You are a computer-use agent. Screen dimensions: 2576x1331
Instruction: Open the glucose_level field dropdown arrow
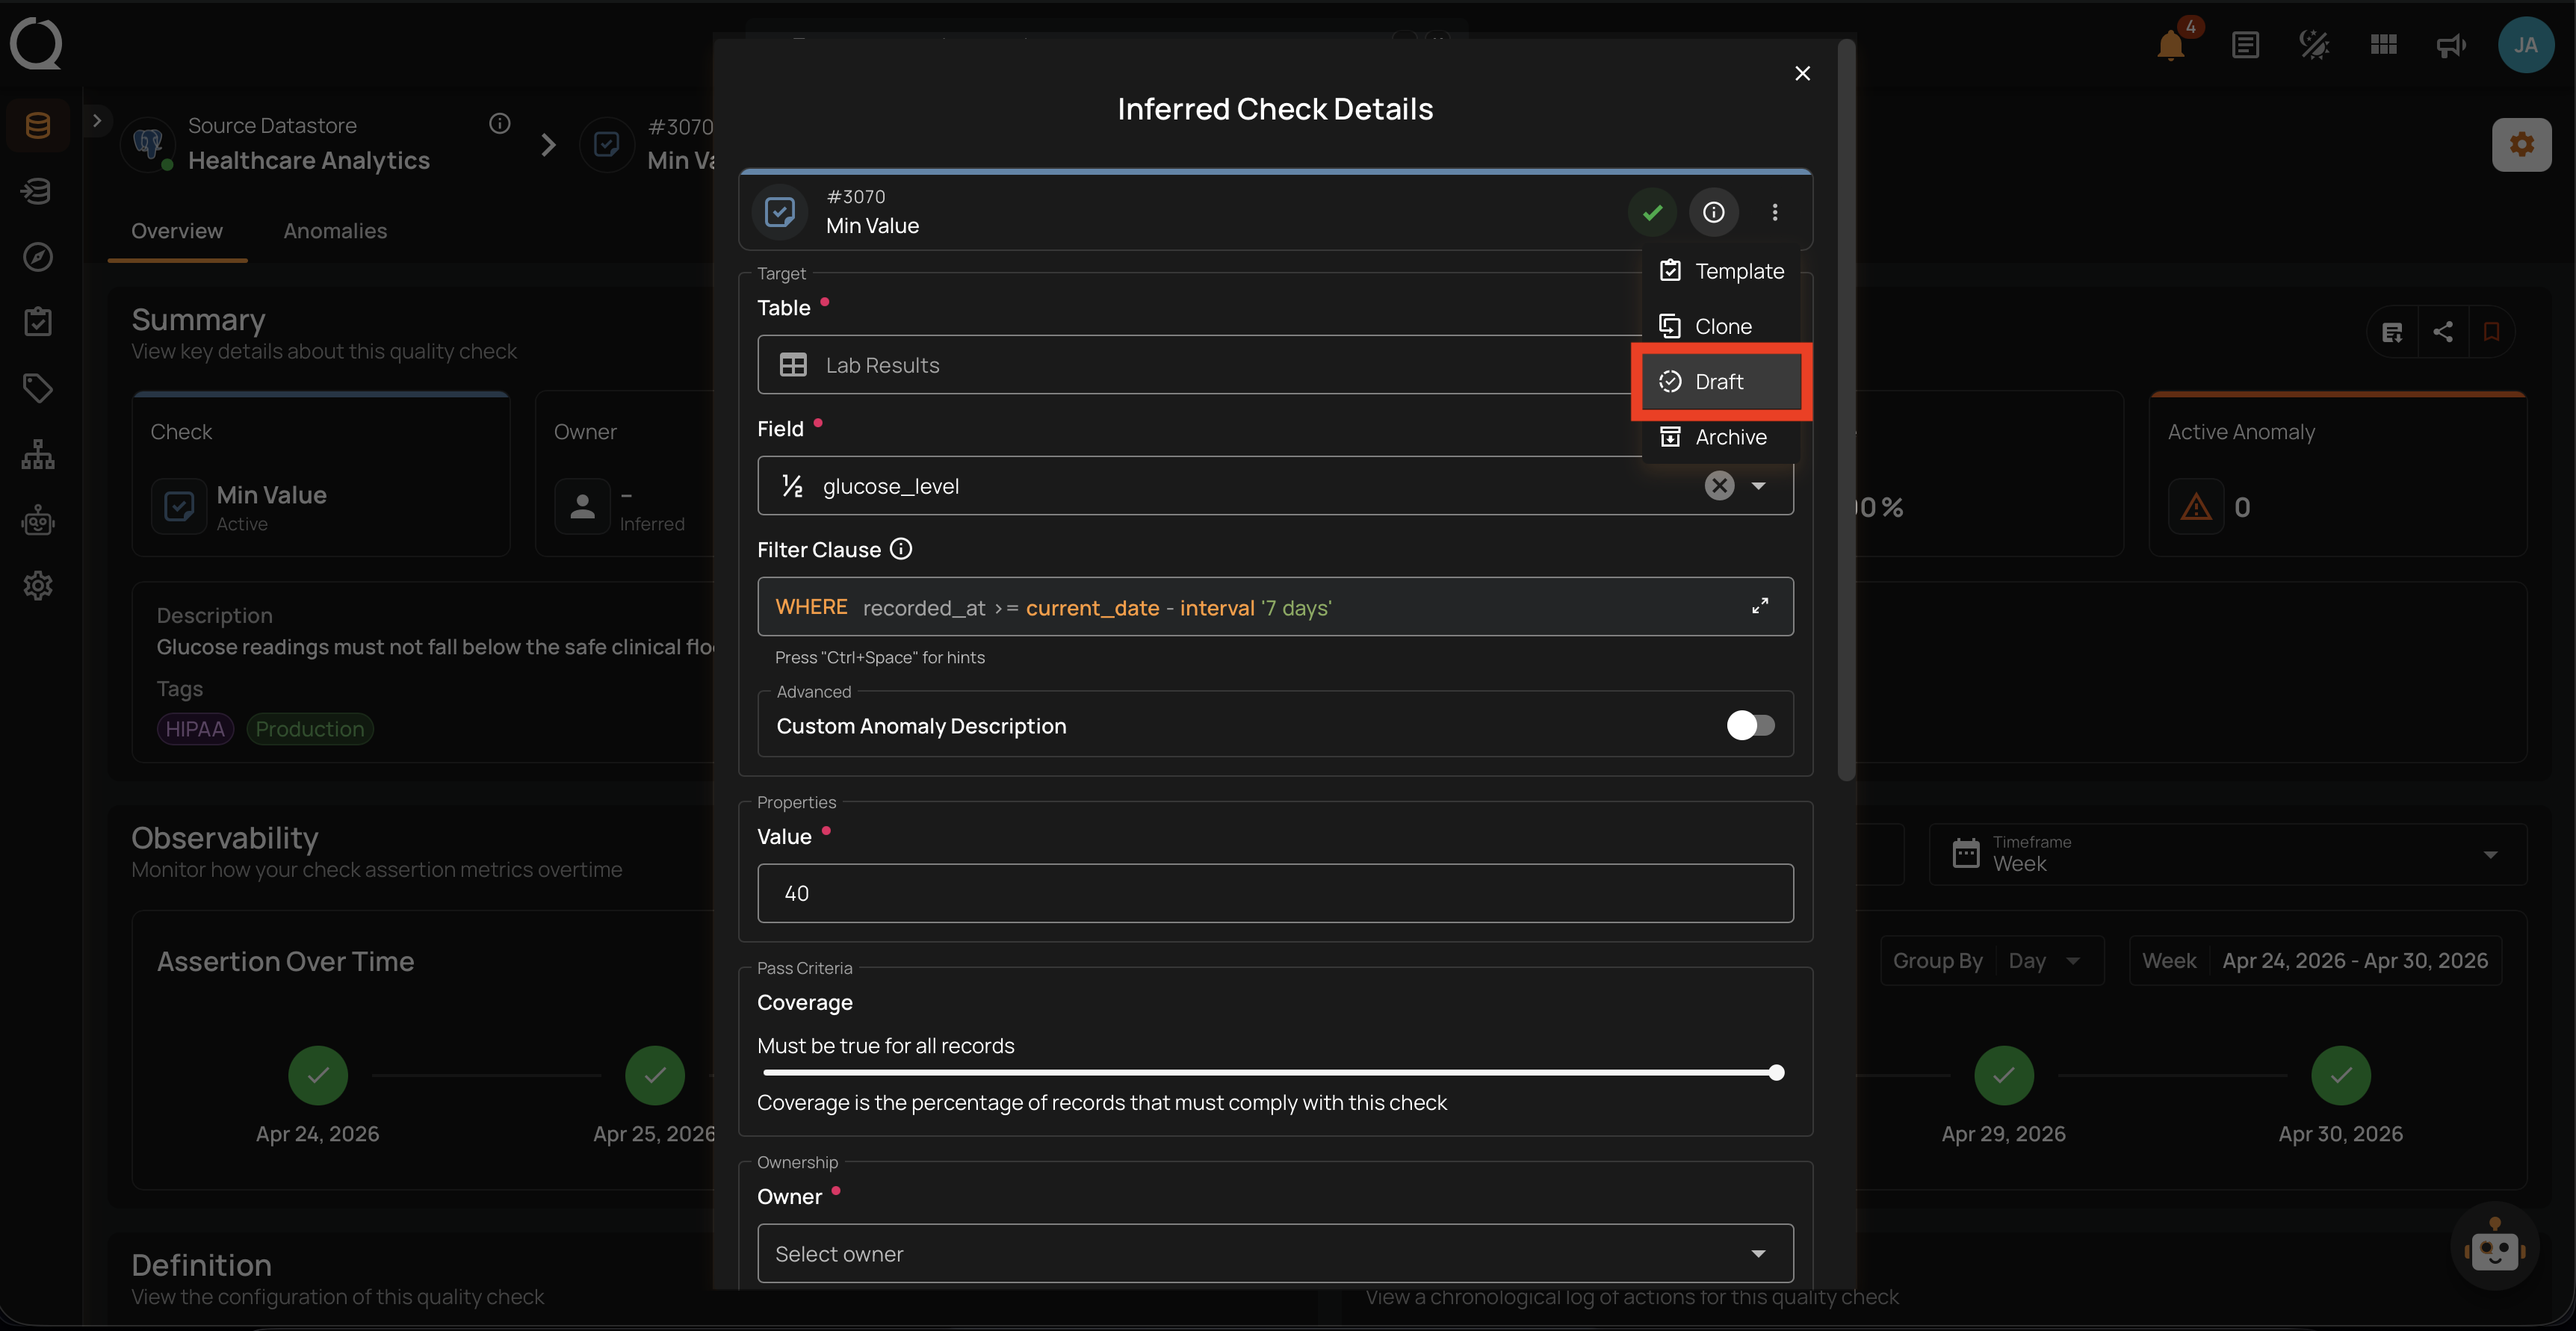point(1758,486)
